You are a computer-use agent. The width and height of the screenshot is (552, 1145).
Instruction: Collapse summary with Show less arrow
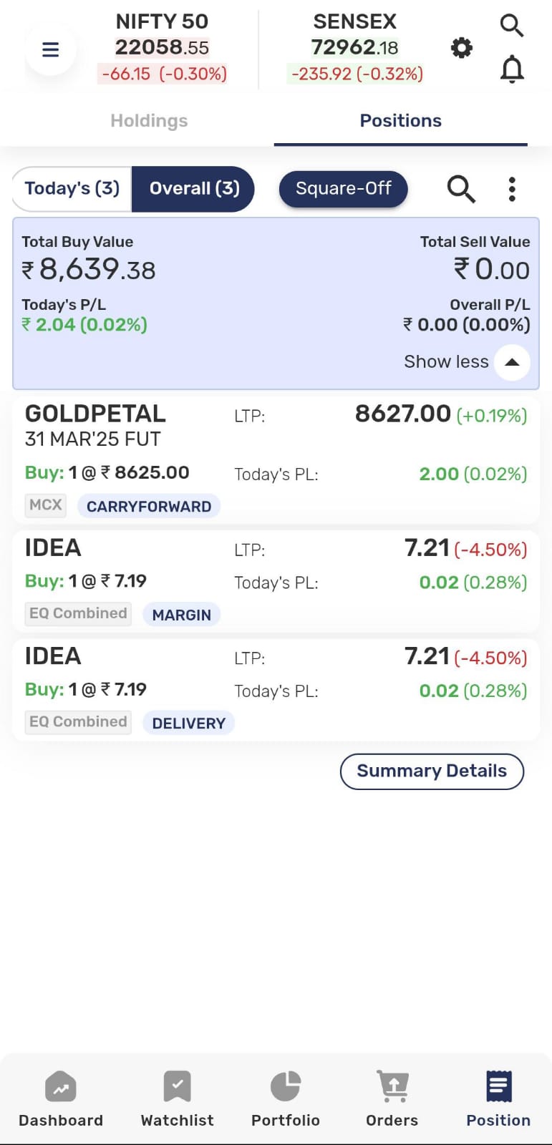pos(512,362)
